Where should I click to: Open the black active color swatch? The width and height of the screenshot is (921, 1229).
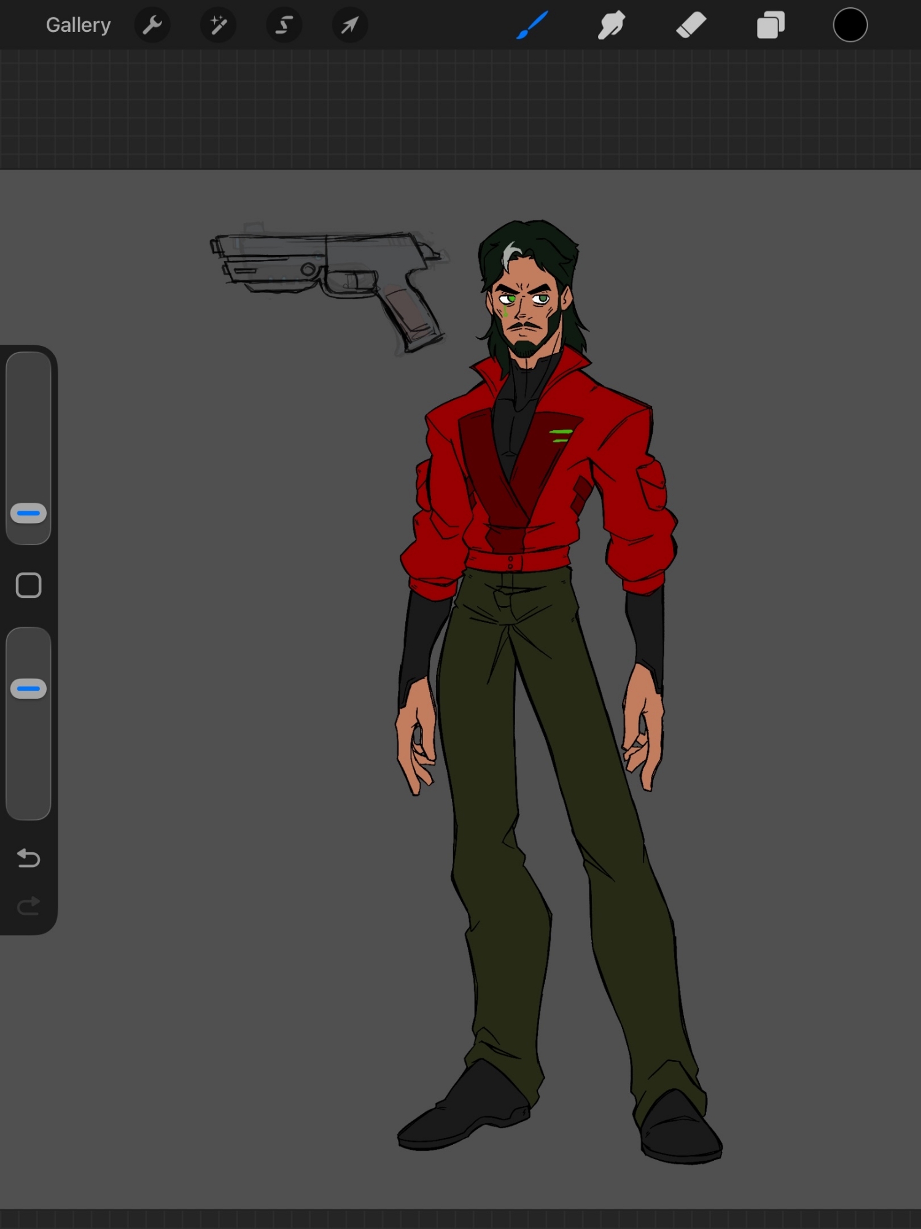pyautogui.click(x=850, y=25)
